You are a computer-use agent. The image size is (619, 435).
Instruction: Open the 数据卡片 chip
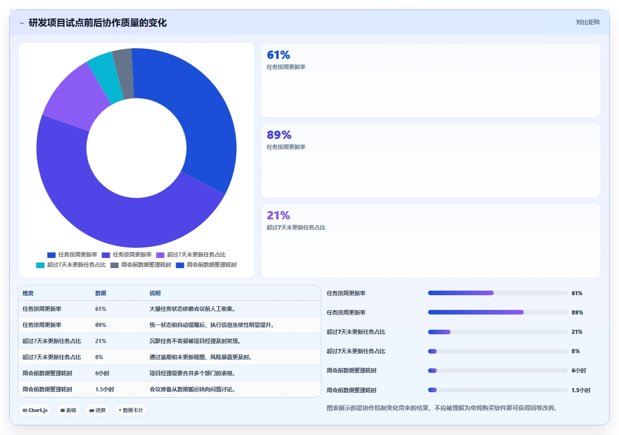pyautogui.click(x=131, y=410)
